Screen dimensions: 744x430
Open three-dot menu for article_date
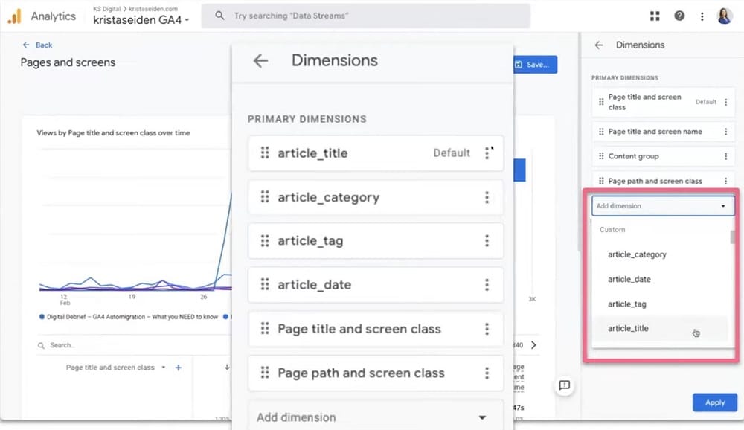click(x=487, y=285)
